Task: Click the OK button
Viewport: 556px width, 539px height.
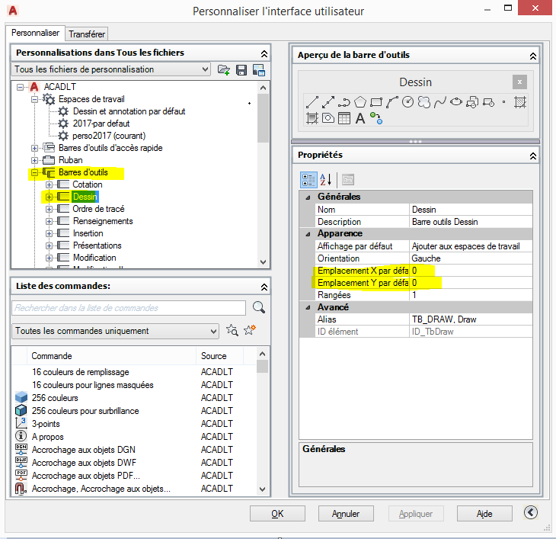Action: tap(277, 513)
